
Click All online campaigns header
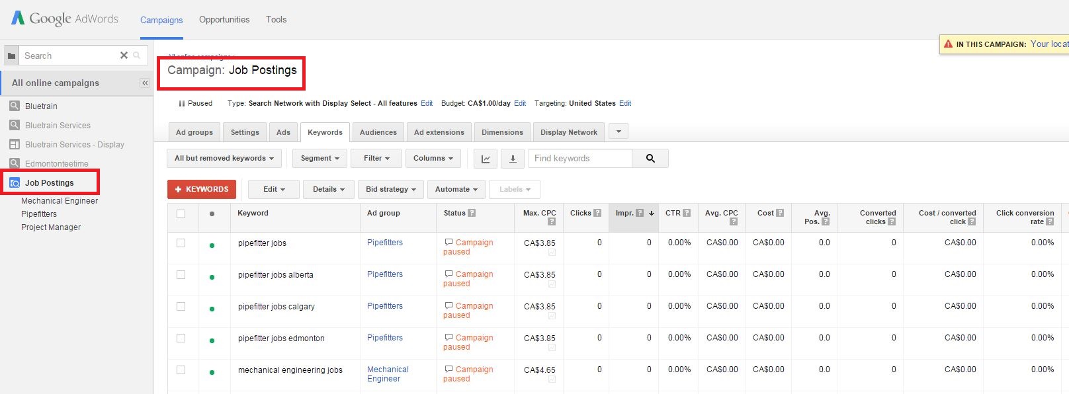[x=56, y=83]
